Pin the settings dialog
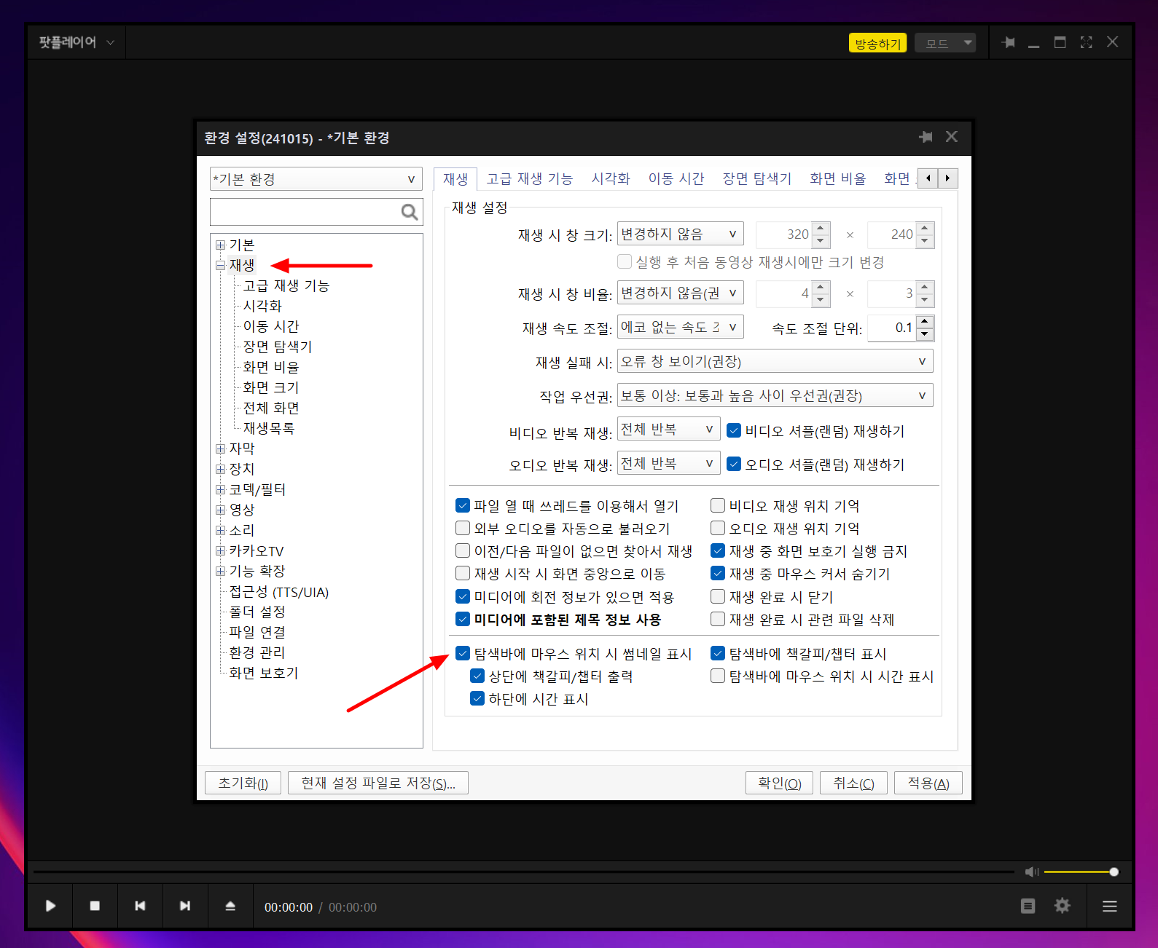The height and width of the screenshot is (948, 1158). click(926, 137)
